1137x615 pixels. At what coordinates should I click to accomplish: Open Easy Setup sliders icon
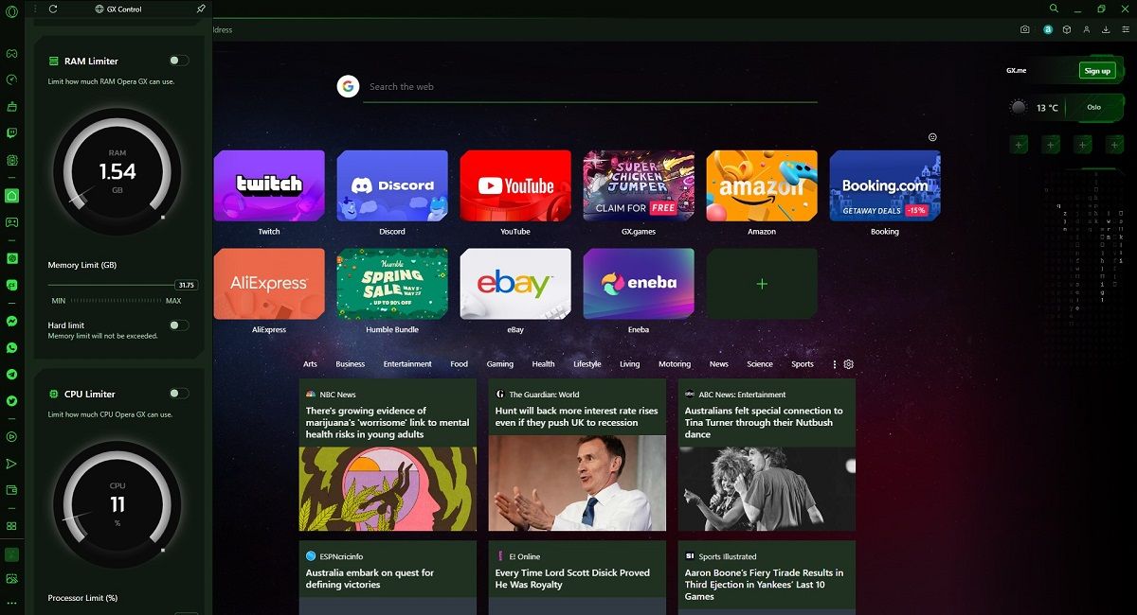(1126, 30)
